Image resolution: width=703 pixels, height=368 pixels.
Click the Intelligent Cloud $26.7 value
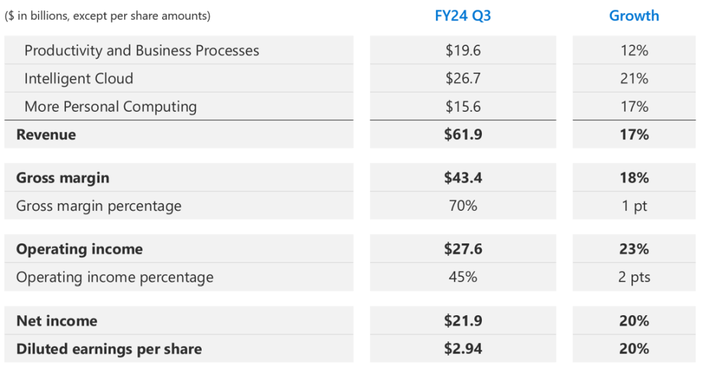[x=463, y=78]
